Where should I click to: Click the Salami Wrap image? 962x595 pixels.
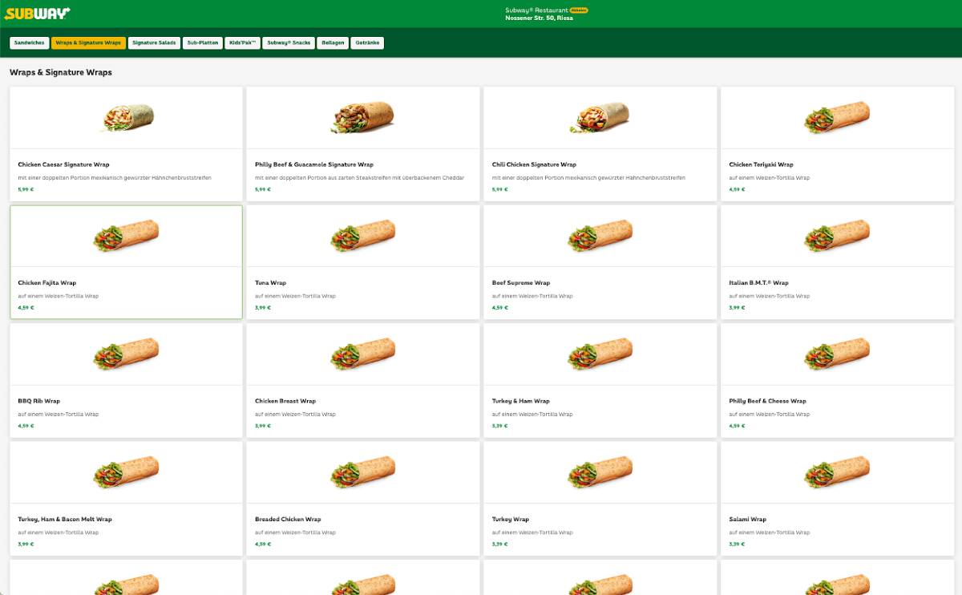(x=837, y=472)
